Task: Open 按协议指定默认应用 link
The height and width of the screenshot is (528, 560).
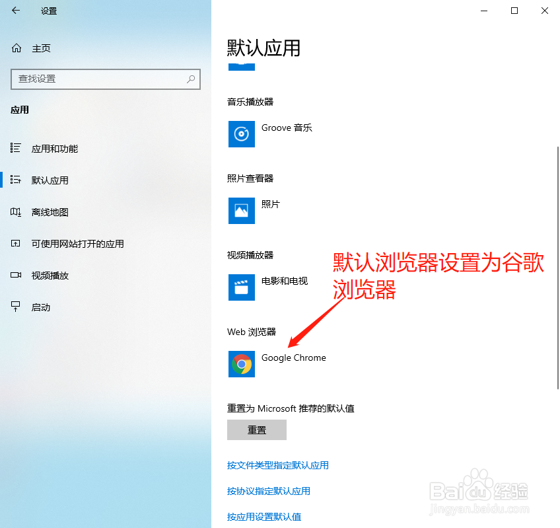Action: [268, 491]
